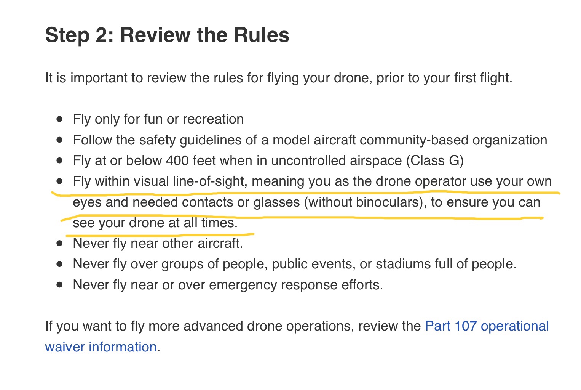Click the highlighted visual line-of-sight rule text
Screen dimensions: 581x390
pos(312,202)
